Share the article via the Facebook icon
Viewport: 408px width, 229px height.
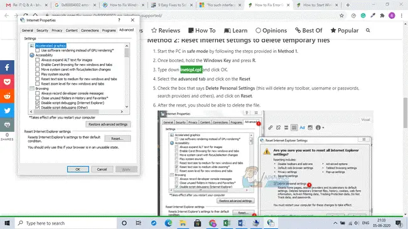coord(7,68)
